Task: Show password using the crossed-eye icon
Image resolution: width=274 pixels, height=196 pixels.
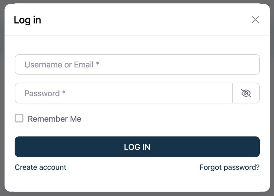Action: point(246,93)
